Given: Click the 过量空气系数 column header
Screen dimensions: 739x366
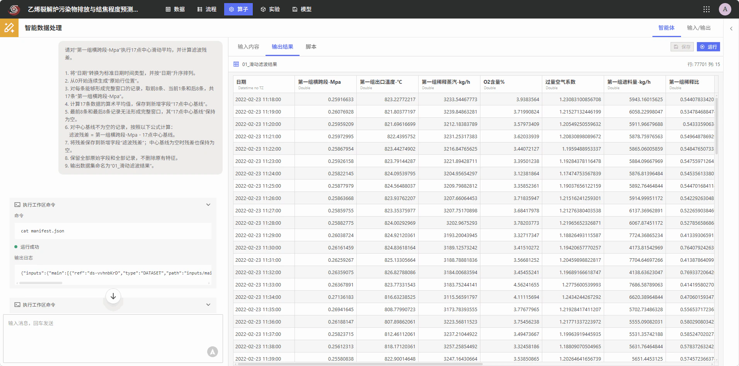Looking at the screenshot, I should [573, 84].
